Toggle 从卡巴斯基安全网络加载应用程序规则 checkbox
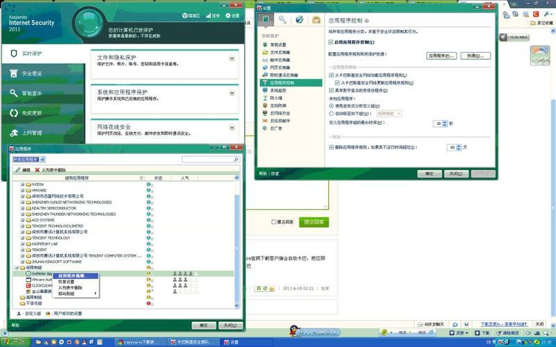Screen dimensions: 556x347 332,75
